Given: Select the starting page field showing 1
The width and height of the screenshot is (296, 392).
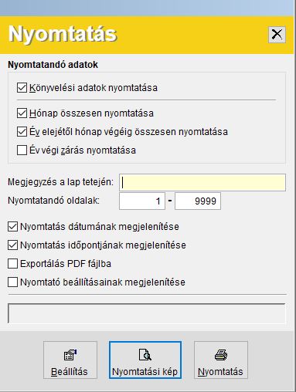Looking at the screenshot, I should [142, 201].
